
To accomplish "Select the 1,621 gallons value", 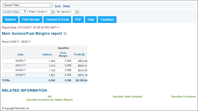I will (52, 75).
